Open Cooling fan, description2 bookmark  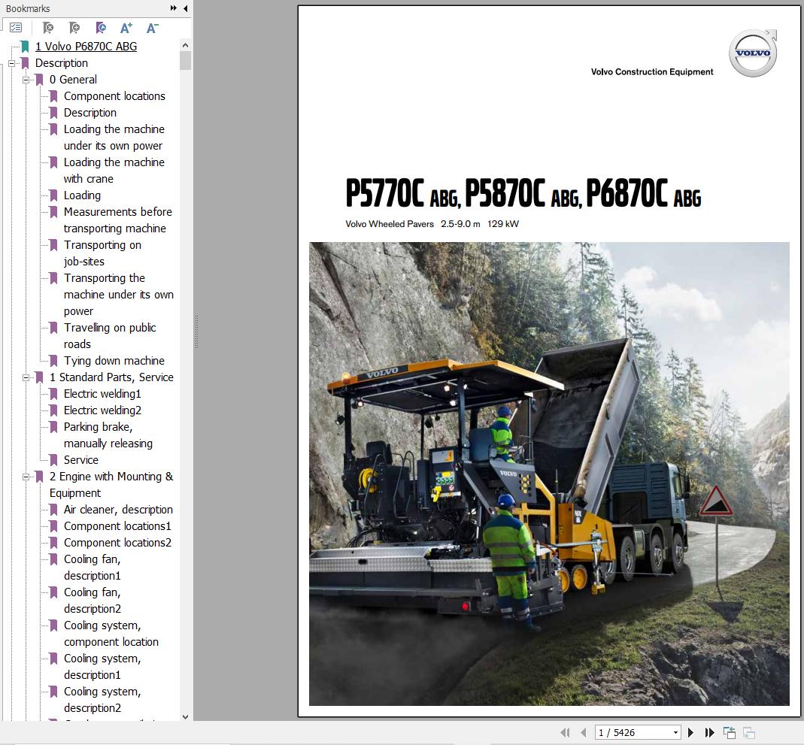93,601
